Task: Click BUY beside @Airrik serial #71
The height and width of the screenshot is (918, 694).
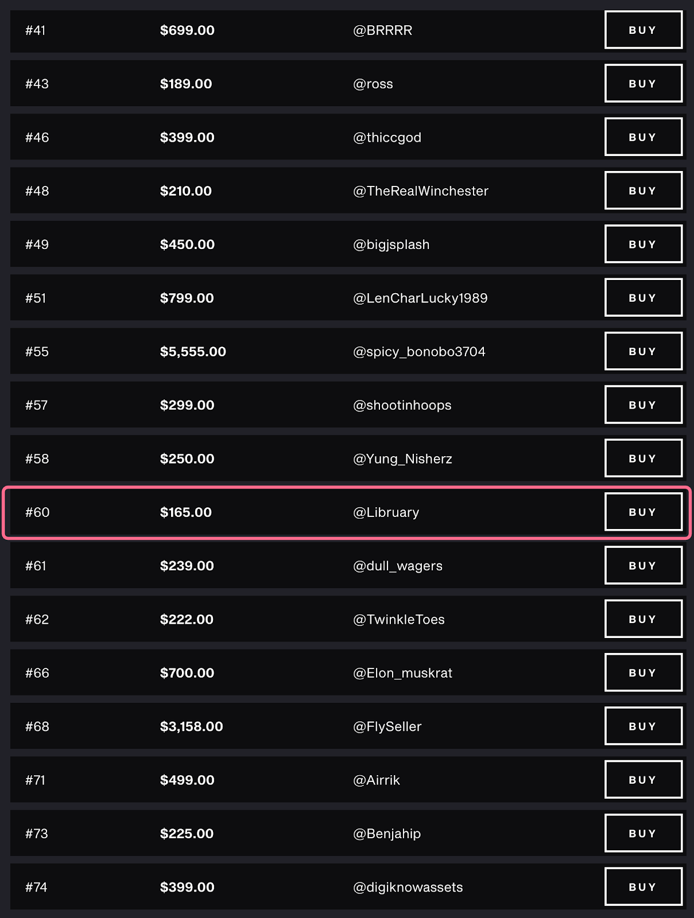Action: point(643,780)
